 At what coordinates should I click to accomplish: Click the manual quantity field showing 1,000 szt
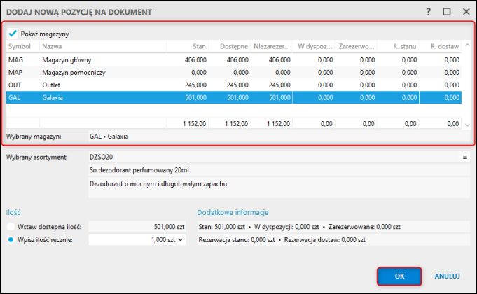pos(137,240)
